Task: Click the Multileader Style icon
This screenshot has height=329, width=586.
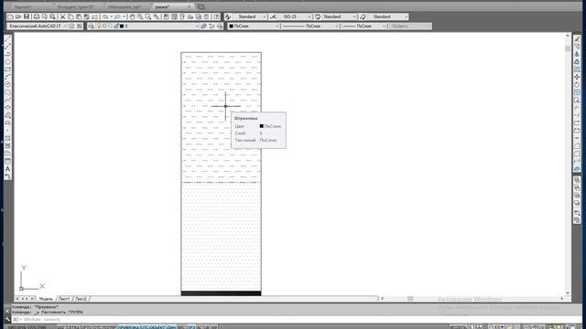Action: click(x=363, y=16)
